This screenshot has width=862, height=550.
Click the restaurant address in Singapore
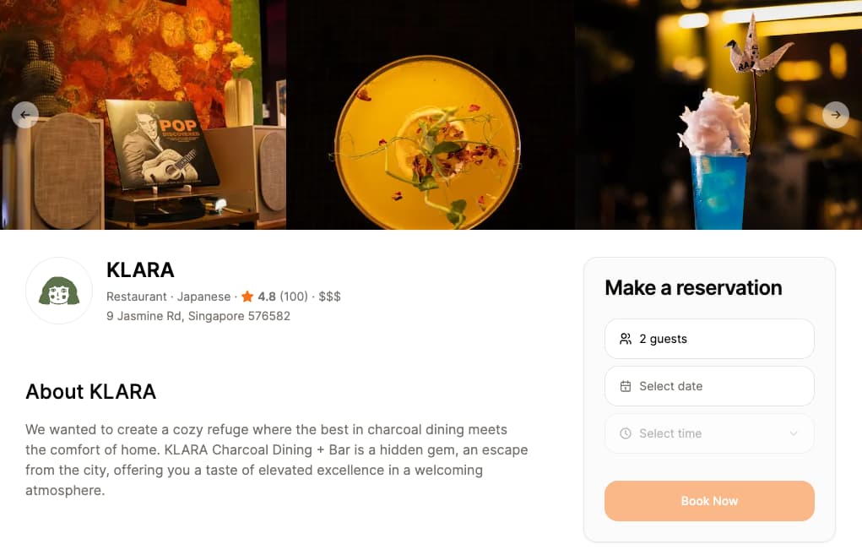(x=198, y=315)
